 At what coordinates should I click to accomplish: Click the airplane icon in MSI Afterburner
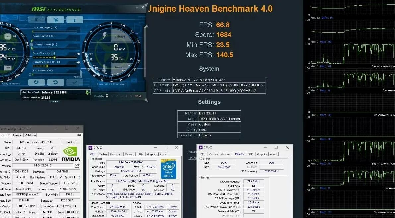56,20
